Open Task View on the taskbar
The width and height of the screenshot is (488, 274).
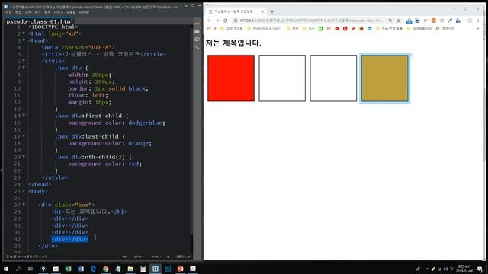click(x=30, y=269)
